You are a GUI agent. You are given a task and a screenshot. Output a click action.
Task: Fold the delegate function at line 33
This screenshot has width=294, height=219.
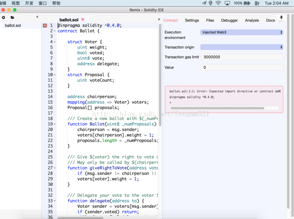[55, 201]
